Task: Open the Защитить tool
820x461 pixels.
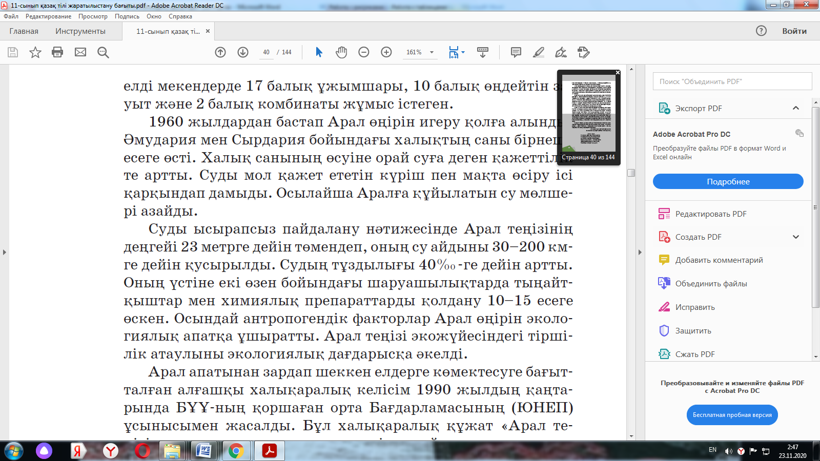Action: [685, 330]
